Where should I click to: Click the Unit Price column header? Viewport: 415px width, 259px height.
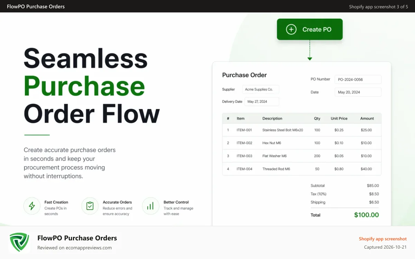(x=339, y=118)
